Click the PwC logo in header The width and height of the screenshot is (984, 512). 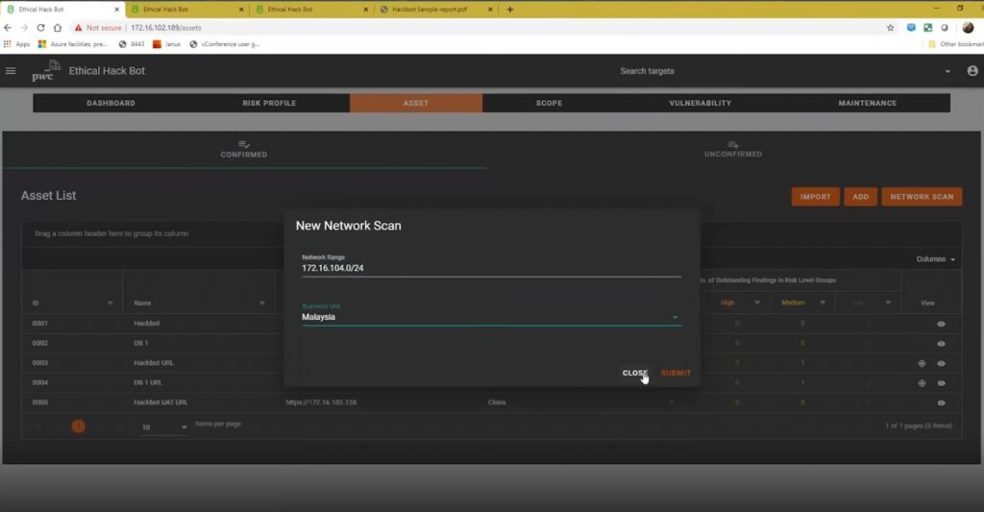pyautogui.click(x=42, y=73)
